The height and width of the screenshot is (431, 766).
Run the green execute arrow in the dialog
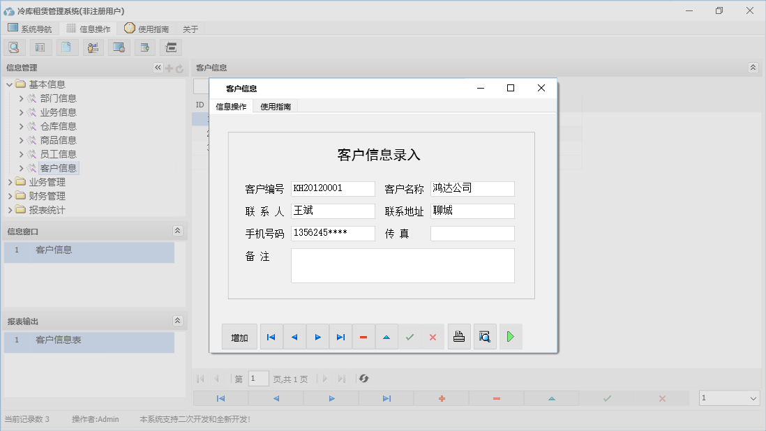coord(510,336)
